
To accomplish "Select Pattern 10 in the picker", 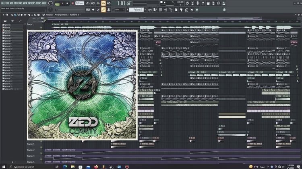I will click(12, 49).
